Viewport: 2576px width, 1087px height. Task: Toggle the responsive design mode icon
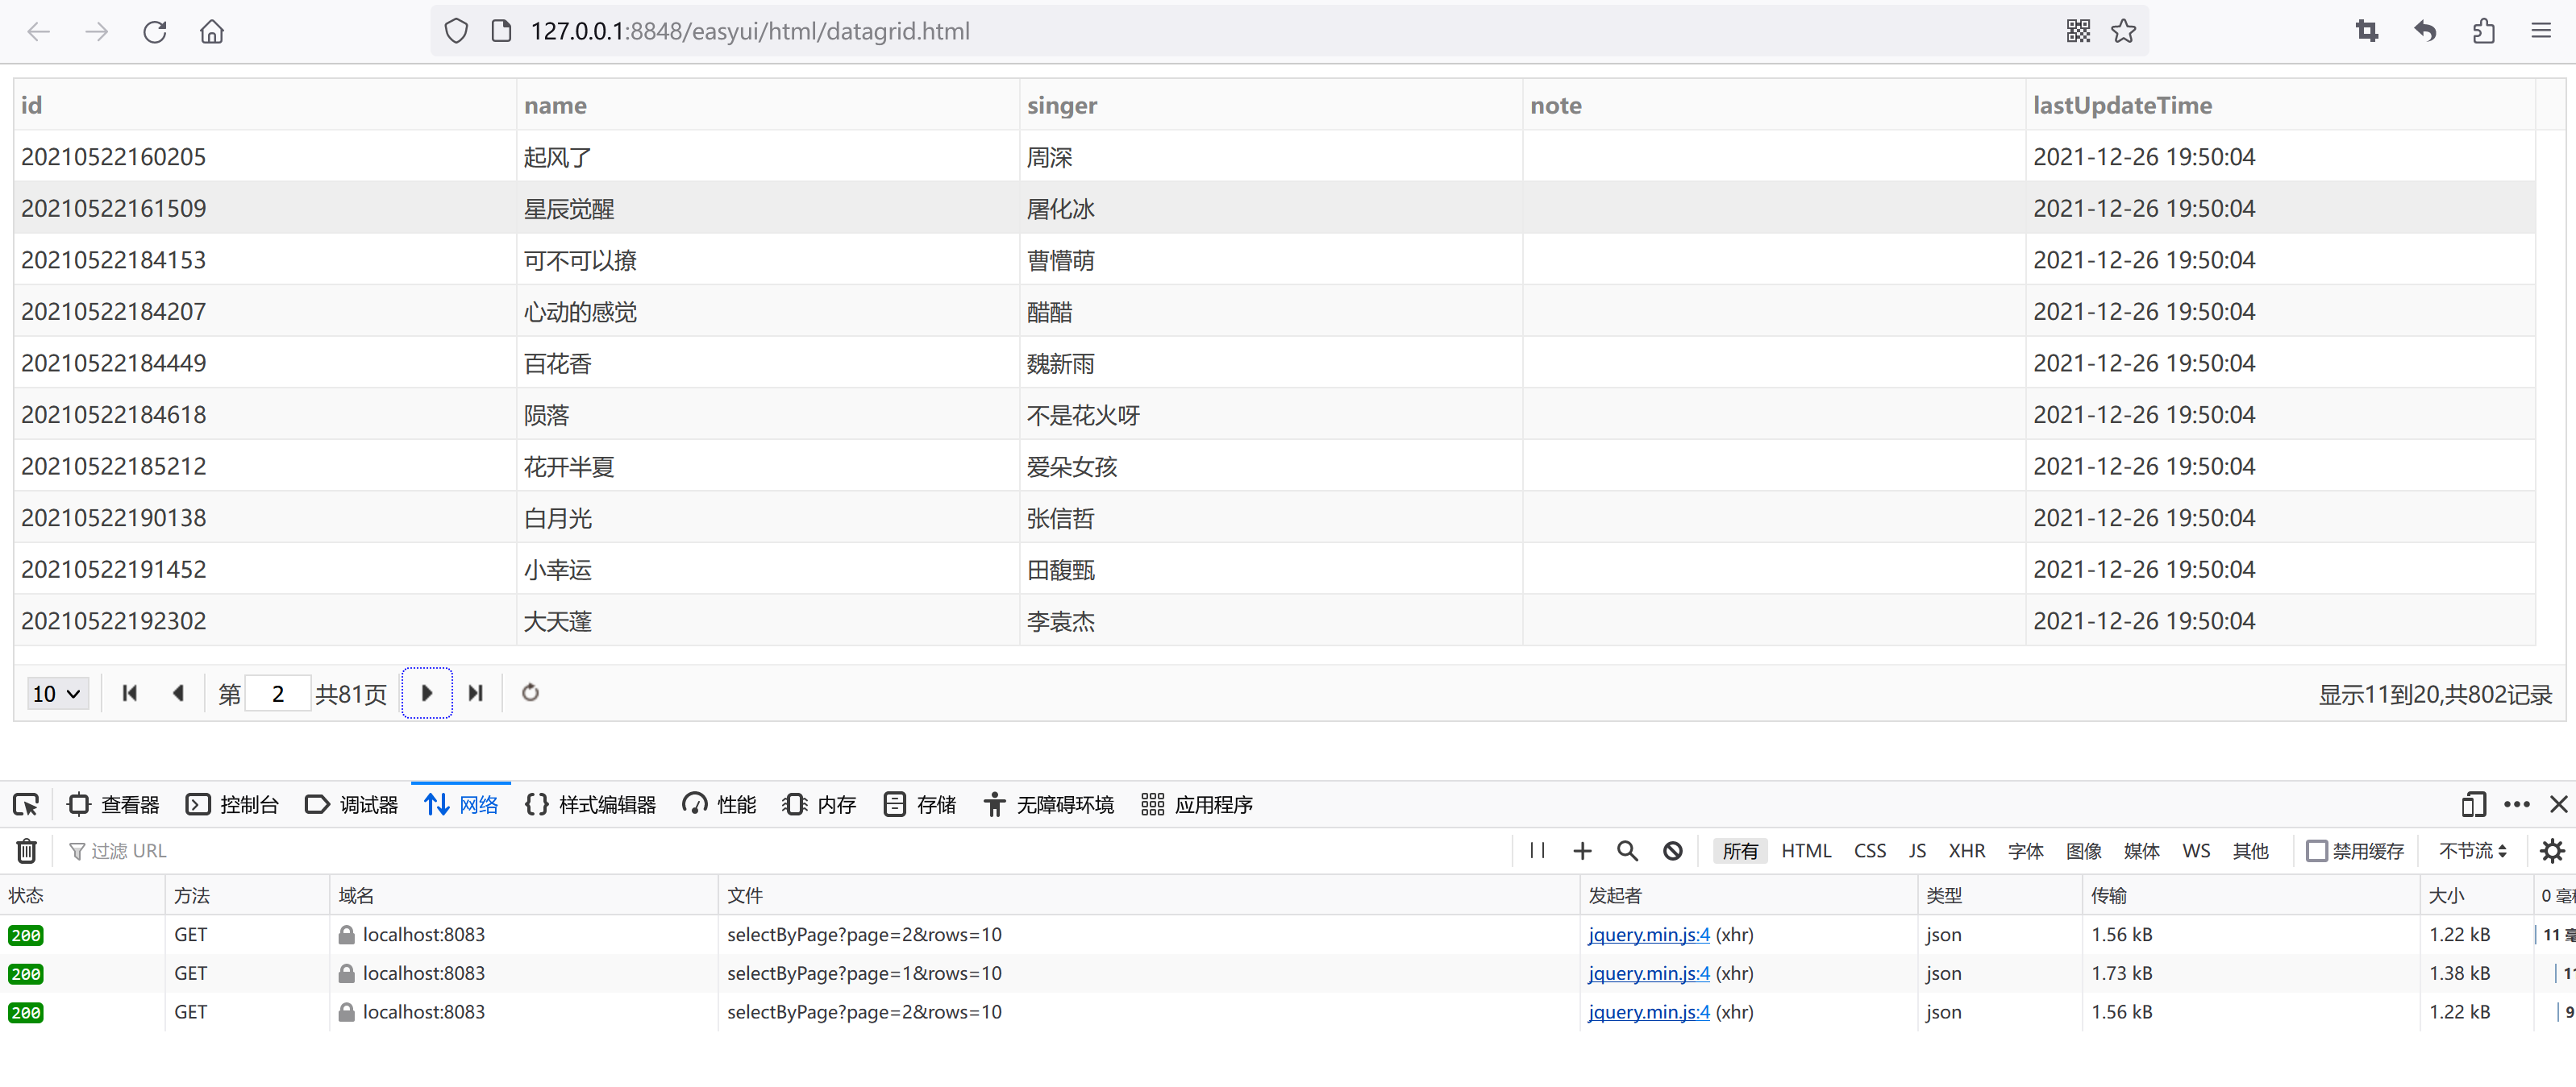tap(2473, 805)
